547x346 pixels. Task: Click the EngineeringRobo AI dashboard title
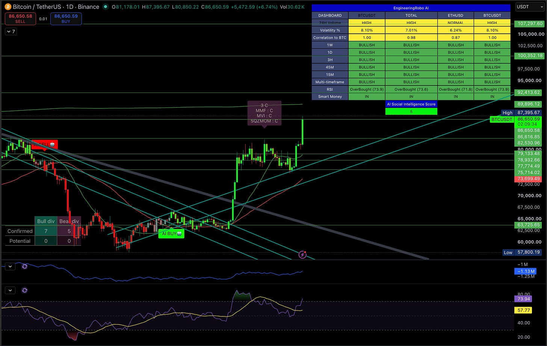pos(411,8)
